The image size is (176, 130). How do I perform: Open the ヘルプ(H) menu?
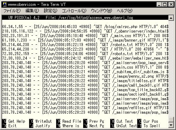pos(125,11)
